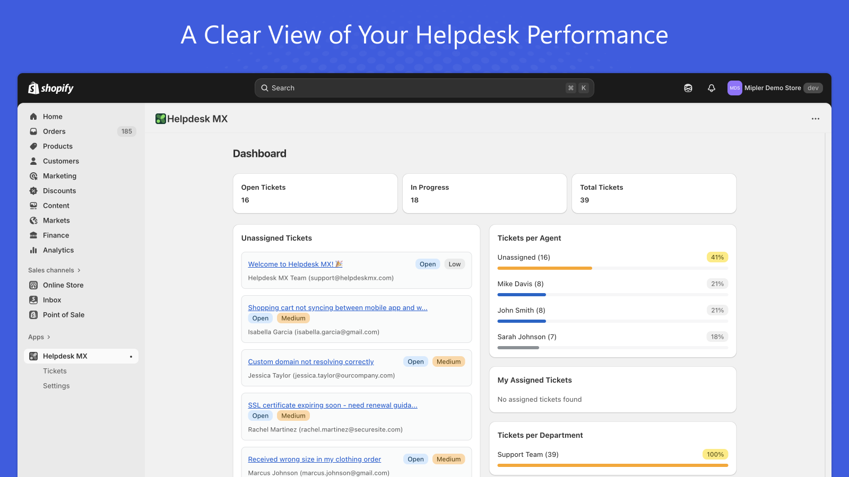Open Settings under Helpdesk MX

(56, 386)
